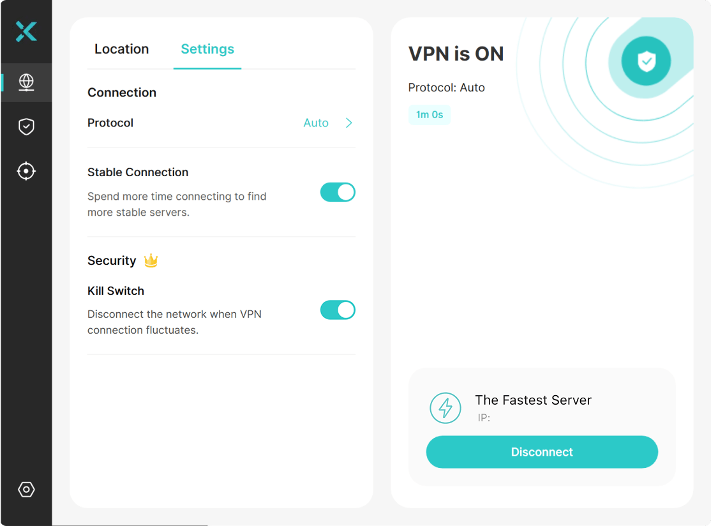
Task: Click the Protocol label in Connection section
Action: point(110,123)
